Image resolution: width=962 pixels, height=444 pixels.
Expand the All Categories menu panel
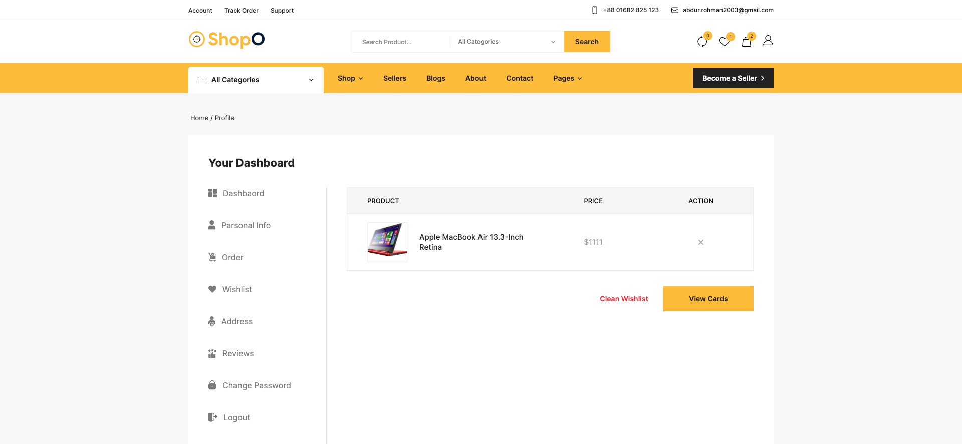tap(256, 80)
